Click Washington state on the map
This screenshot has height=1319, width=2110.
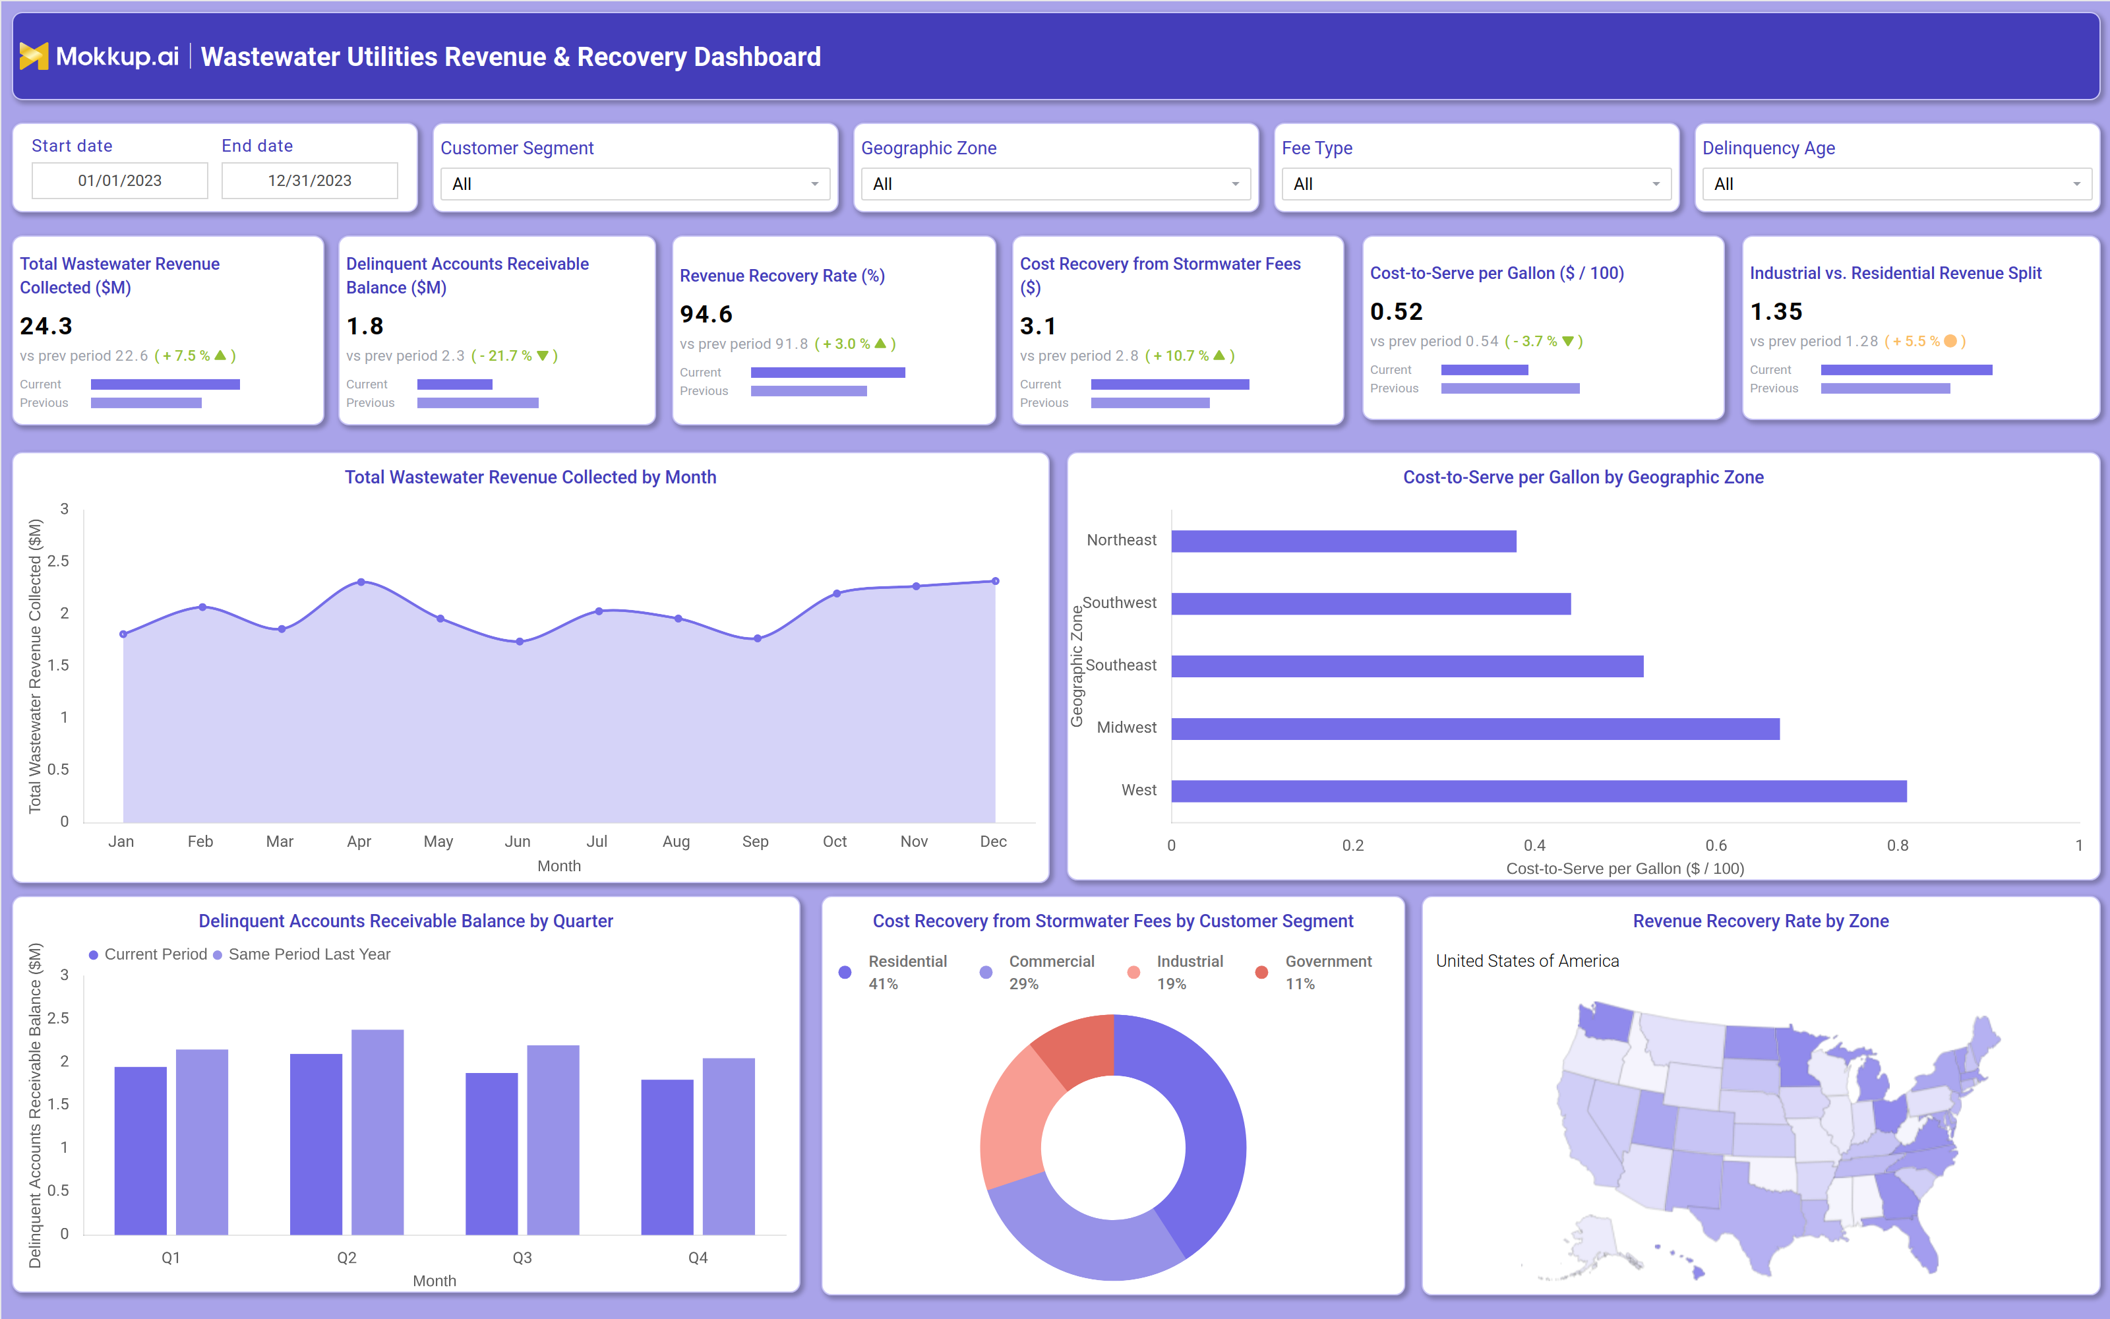[x=1606, y=1021]
